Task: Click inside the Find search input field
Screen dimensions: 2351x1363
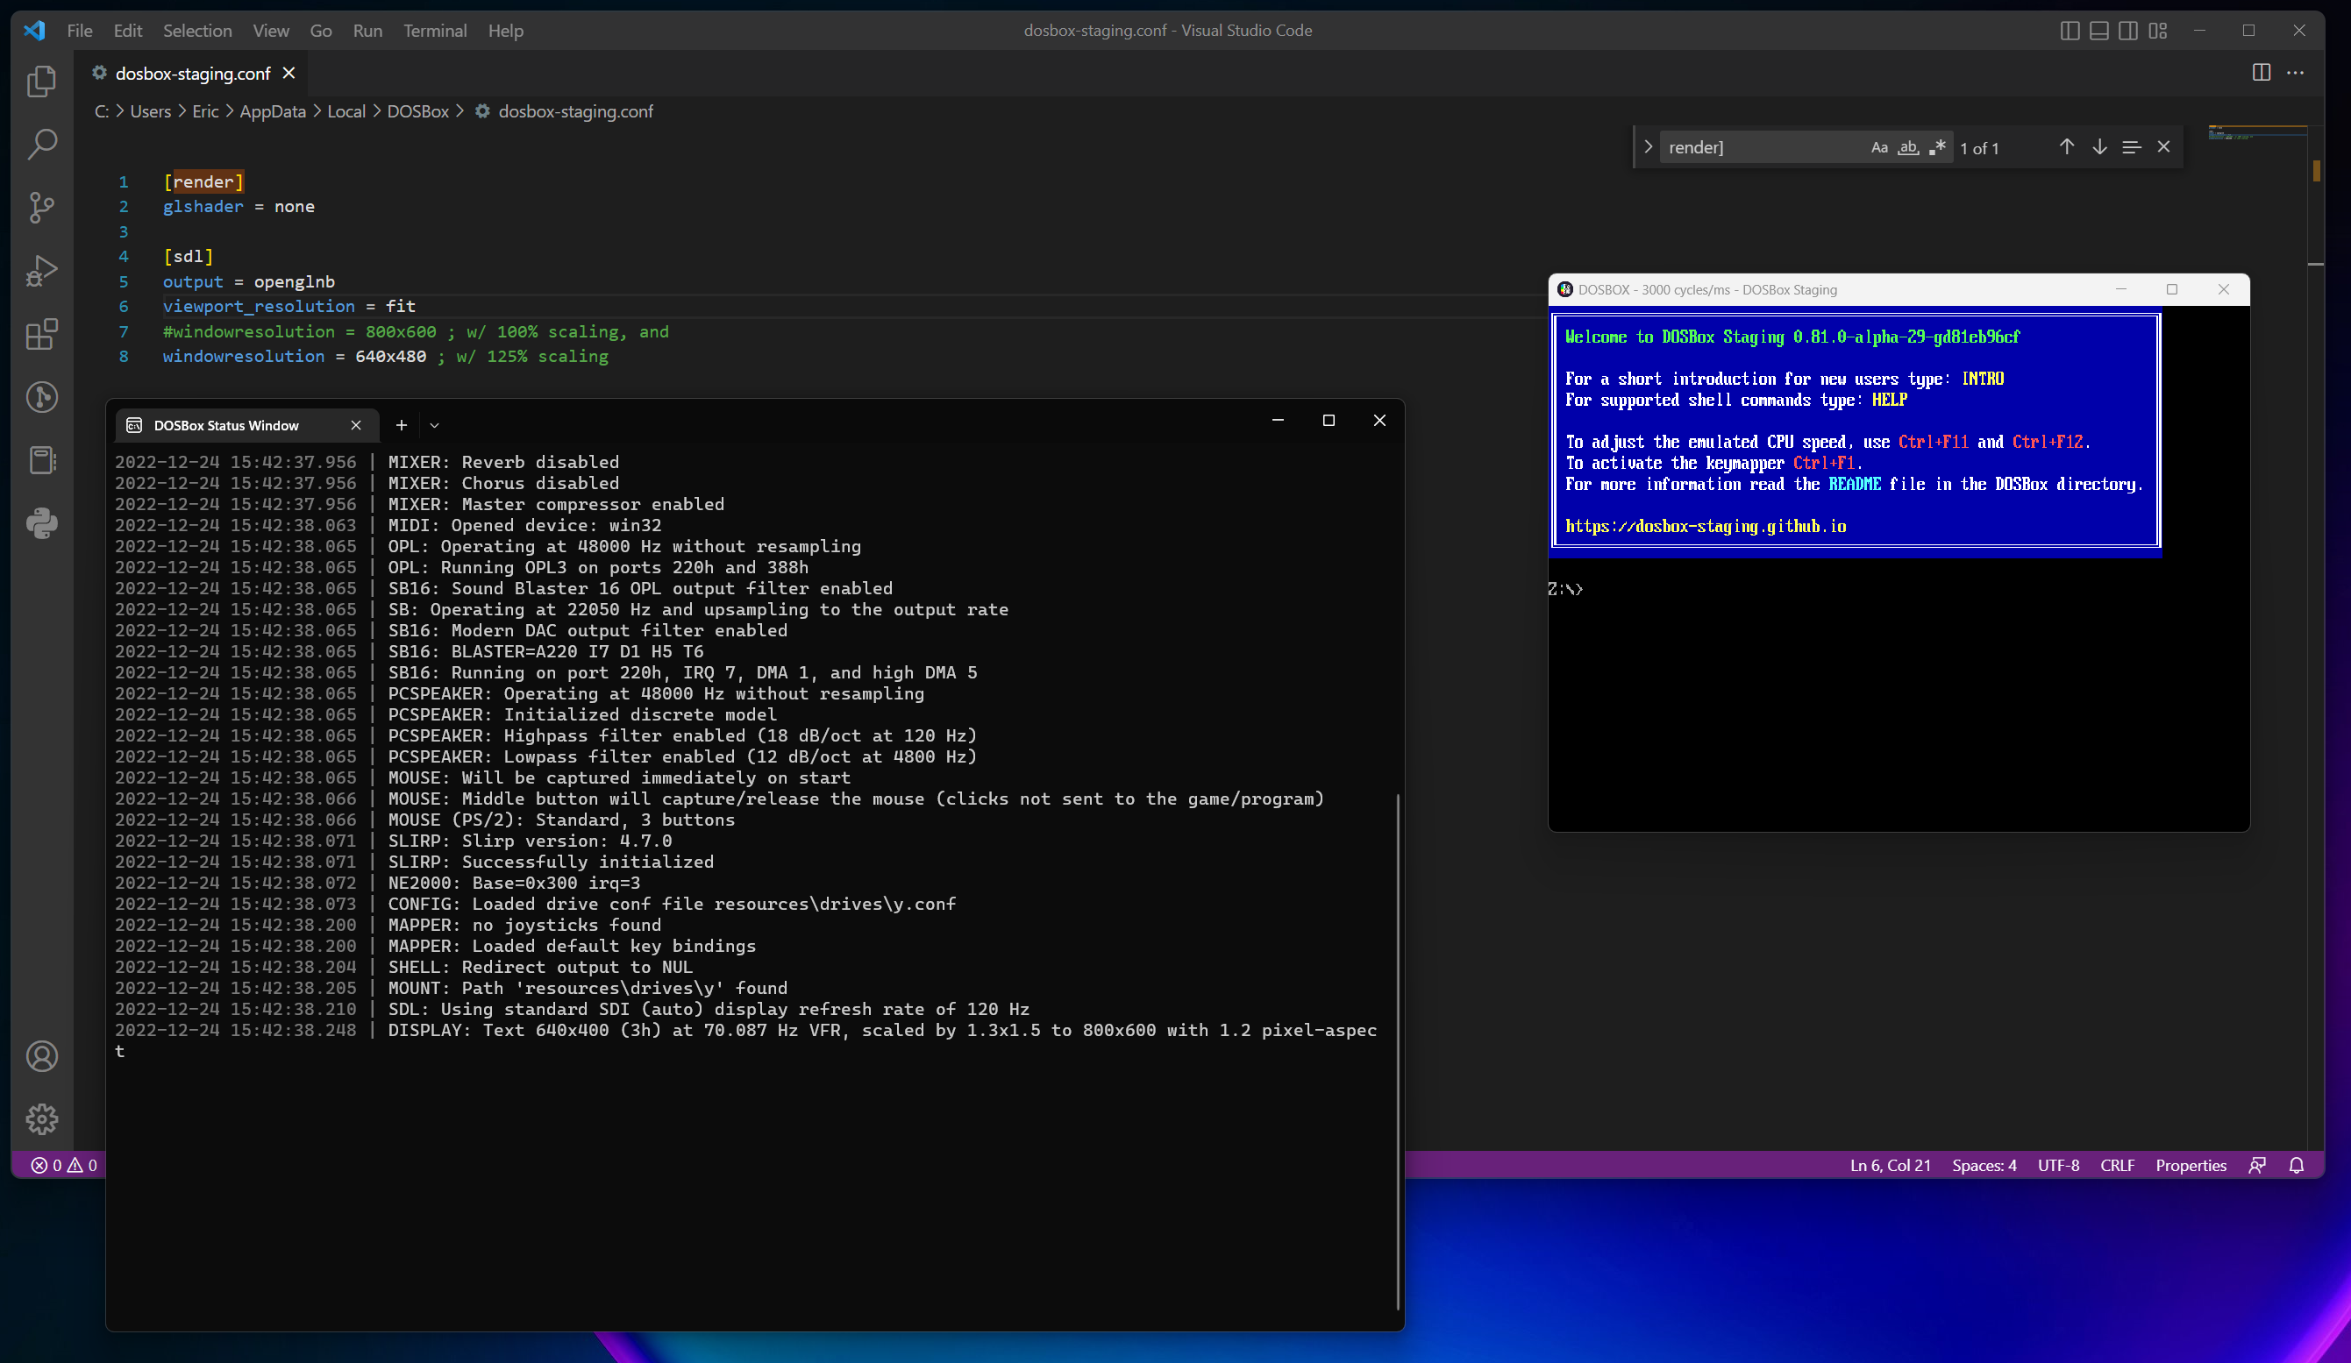Action: pyautogui.click(x=1754, y=146)
